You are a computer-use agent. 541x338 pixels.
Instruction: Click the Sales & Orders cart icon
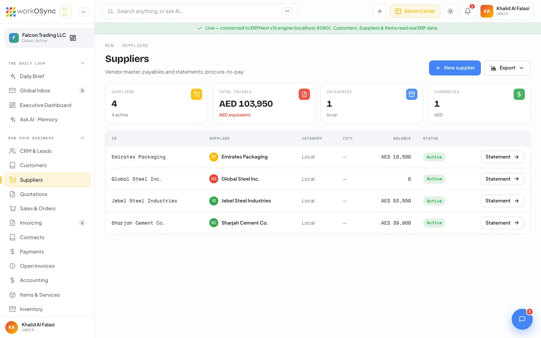(x=12, y=208)
